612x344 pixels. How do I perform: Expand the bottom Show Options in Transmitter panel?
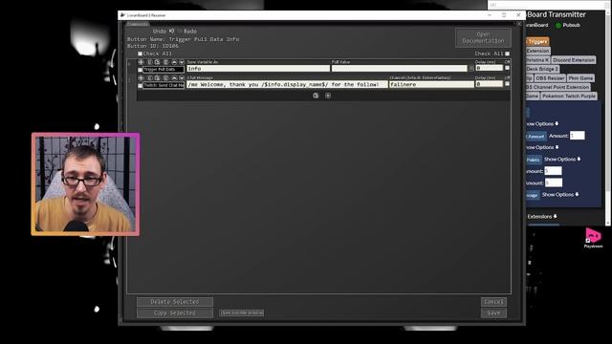pyautogui.click(x=560, y=195)
